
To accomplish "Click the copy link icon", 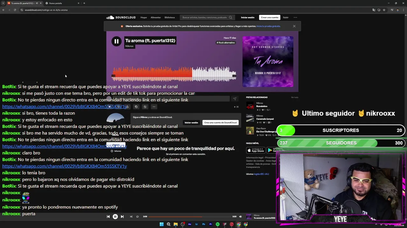I will (x=136, y=107).
